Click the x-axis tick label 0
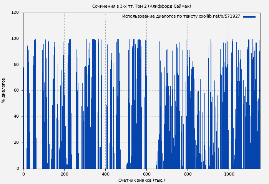This screenshot has height=184, width=269. click(x=23, y=174)
